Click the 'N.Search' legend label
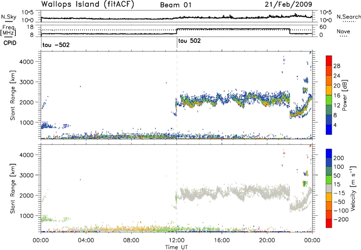Screen dimensions: 361x250 (348, 17)
